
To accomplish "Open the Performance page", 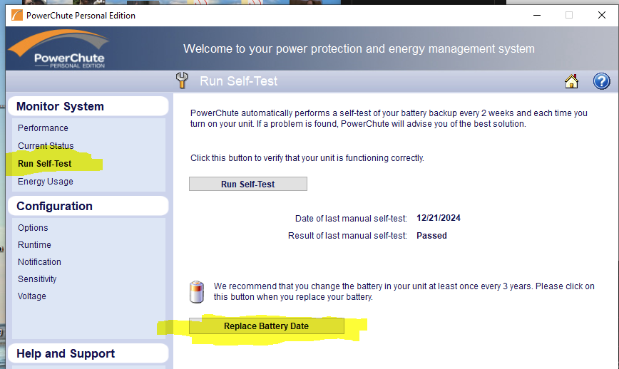I will pos(43,128).
